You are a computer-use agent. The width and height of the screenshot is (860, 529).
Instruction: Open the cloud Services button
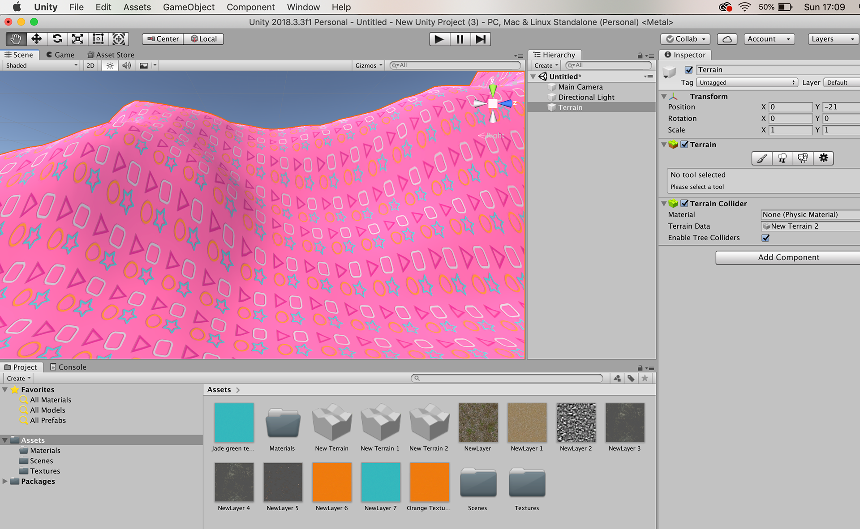(x=727, y=39)
